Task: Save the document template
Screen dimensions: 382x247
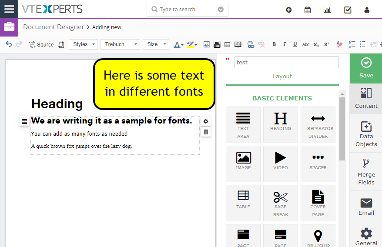Action: pos(366,68)
